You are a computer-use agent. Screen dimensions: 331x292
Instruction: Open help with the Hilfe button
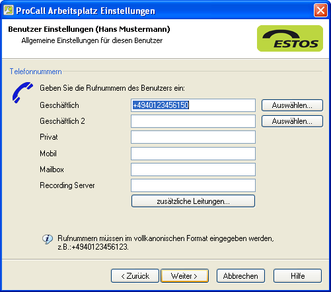click(297, 276)
